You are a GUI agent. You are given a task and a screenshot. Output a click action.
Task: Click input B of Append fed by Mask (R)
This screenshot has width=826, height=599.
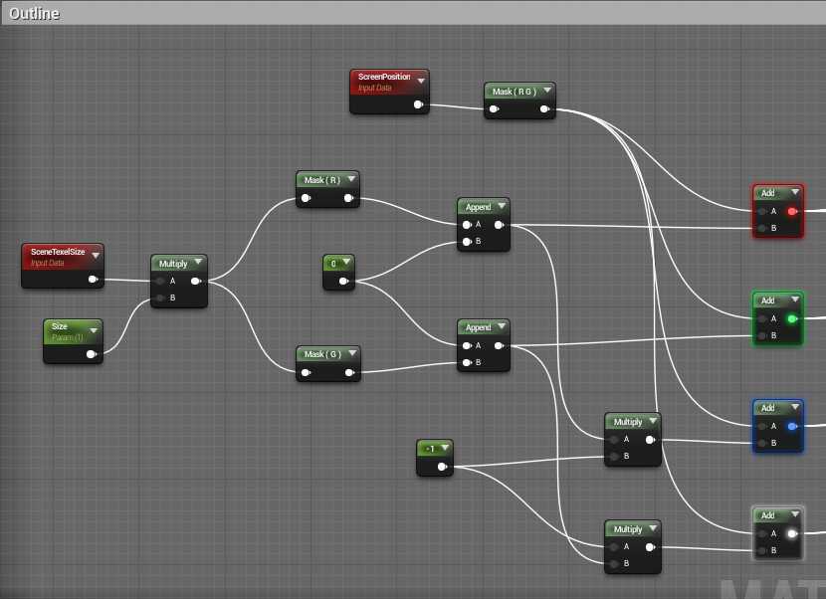[x=467, y=242]
